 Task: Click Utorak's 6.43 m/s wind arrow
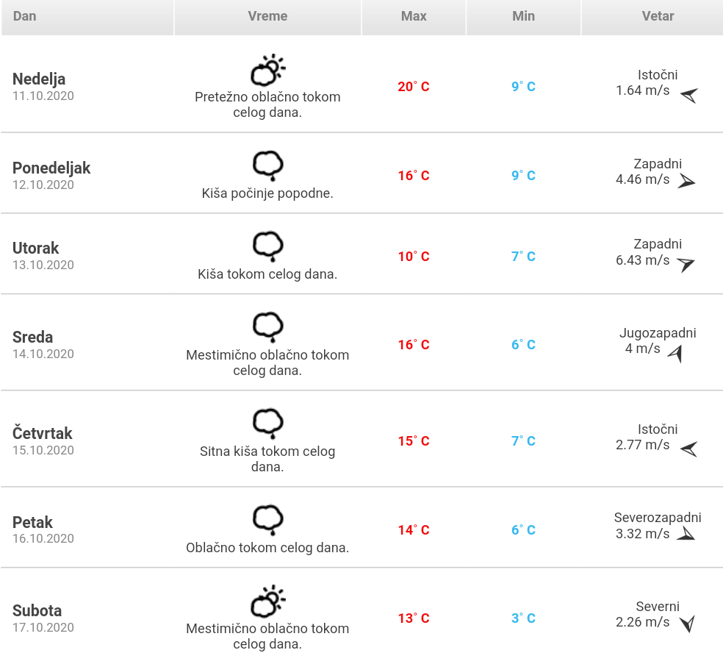[x=686, y=265]
